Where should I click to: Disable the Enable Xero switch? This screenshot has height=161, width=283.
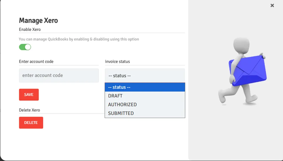(25, 47)
